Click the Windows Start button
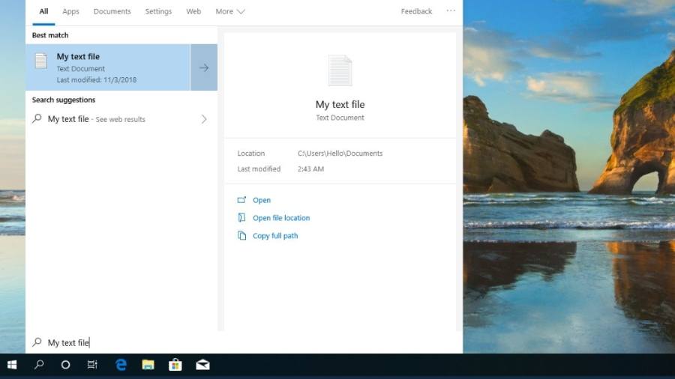The image size is (675, 379). (x=12, y=365)
